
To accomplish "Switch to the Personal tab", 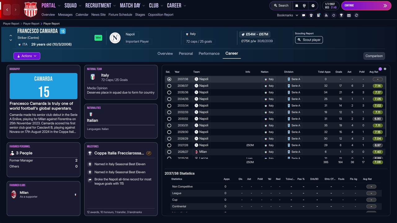I will pos(186,54).
